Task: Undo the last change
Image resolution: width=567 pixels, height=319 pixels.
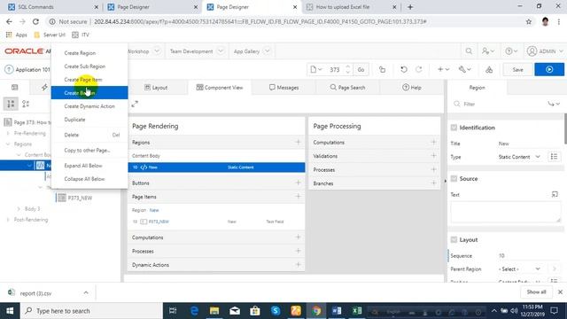Action: 404,69
